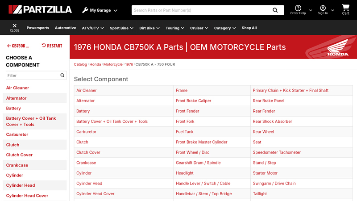Open Headlight component
This screenshot has width=357, height=201.
pos(184,173)
